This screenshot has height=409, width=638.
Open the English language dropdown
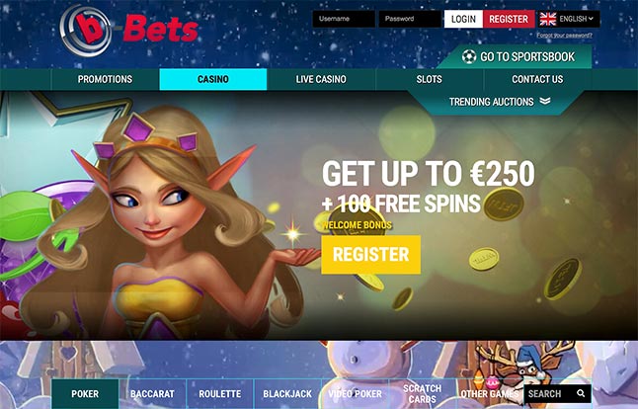pos(569,19)
